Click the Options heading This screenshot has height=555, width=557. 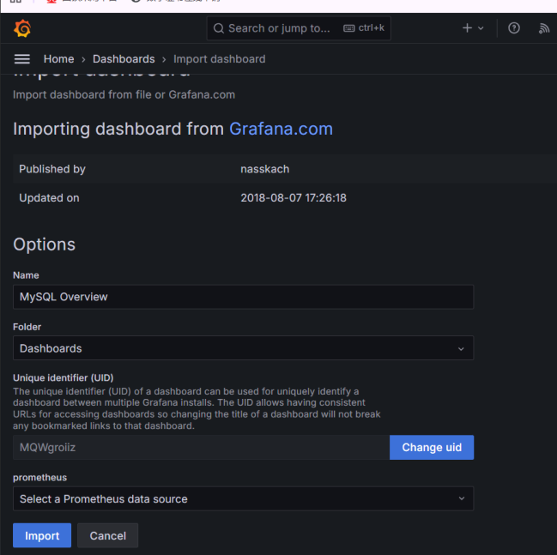(x=44, y=244)
